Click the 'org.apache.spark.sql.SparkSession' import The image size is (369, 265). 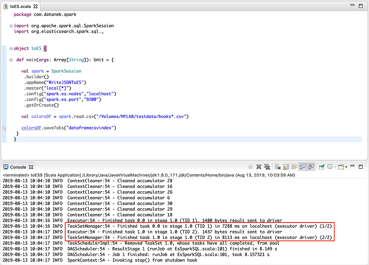[x=72, y=26]
